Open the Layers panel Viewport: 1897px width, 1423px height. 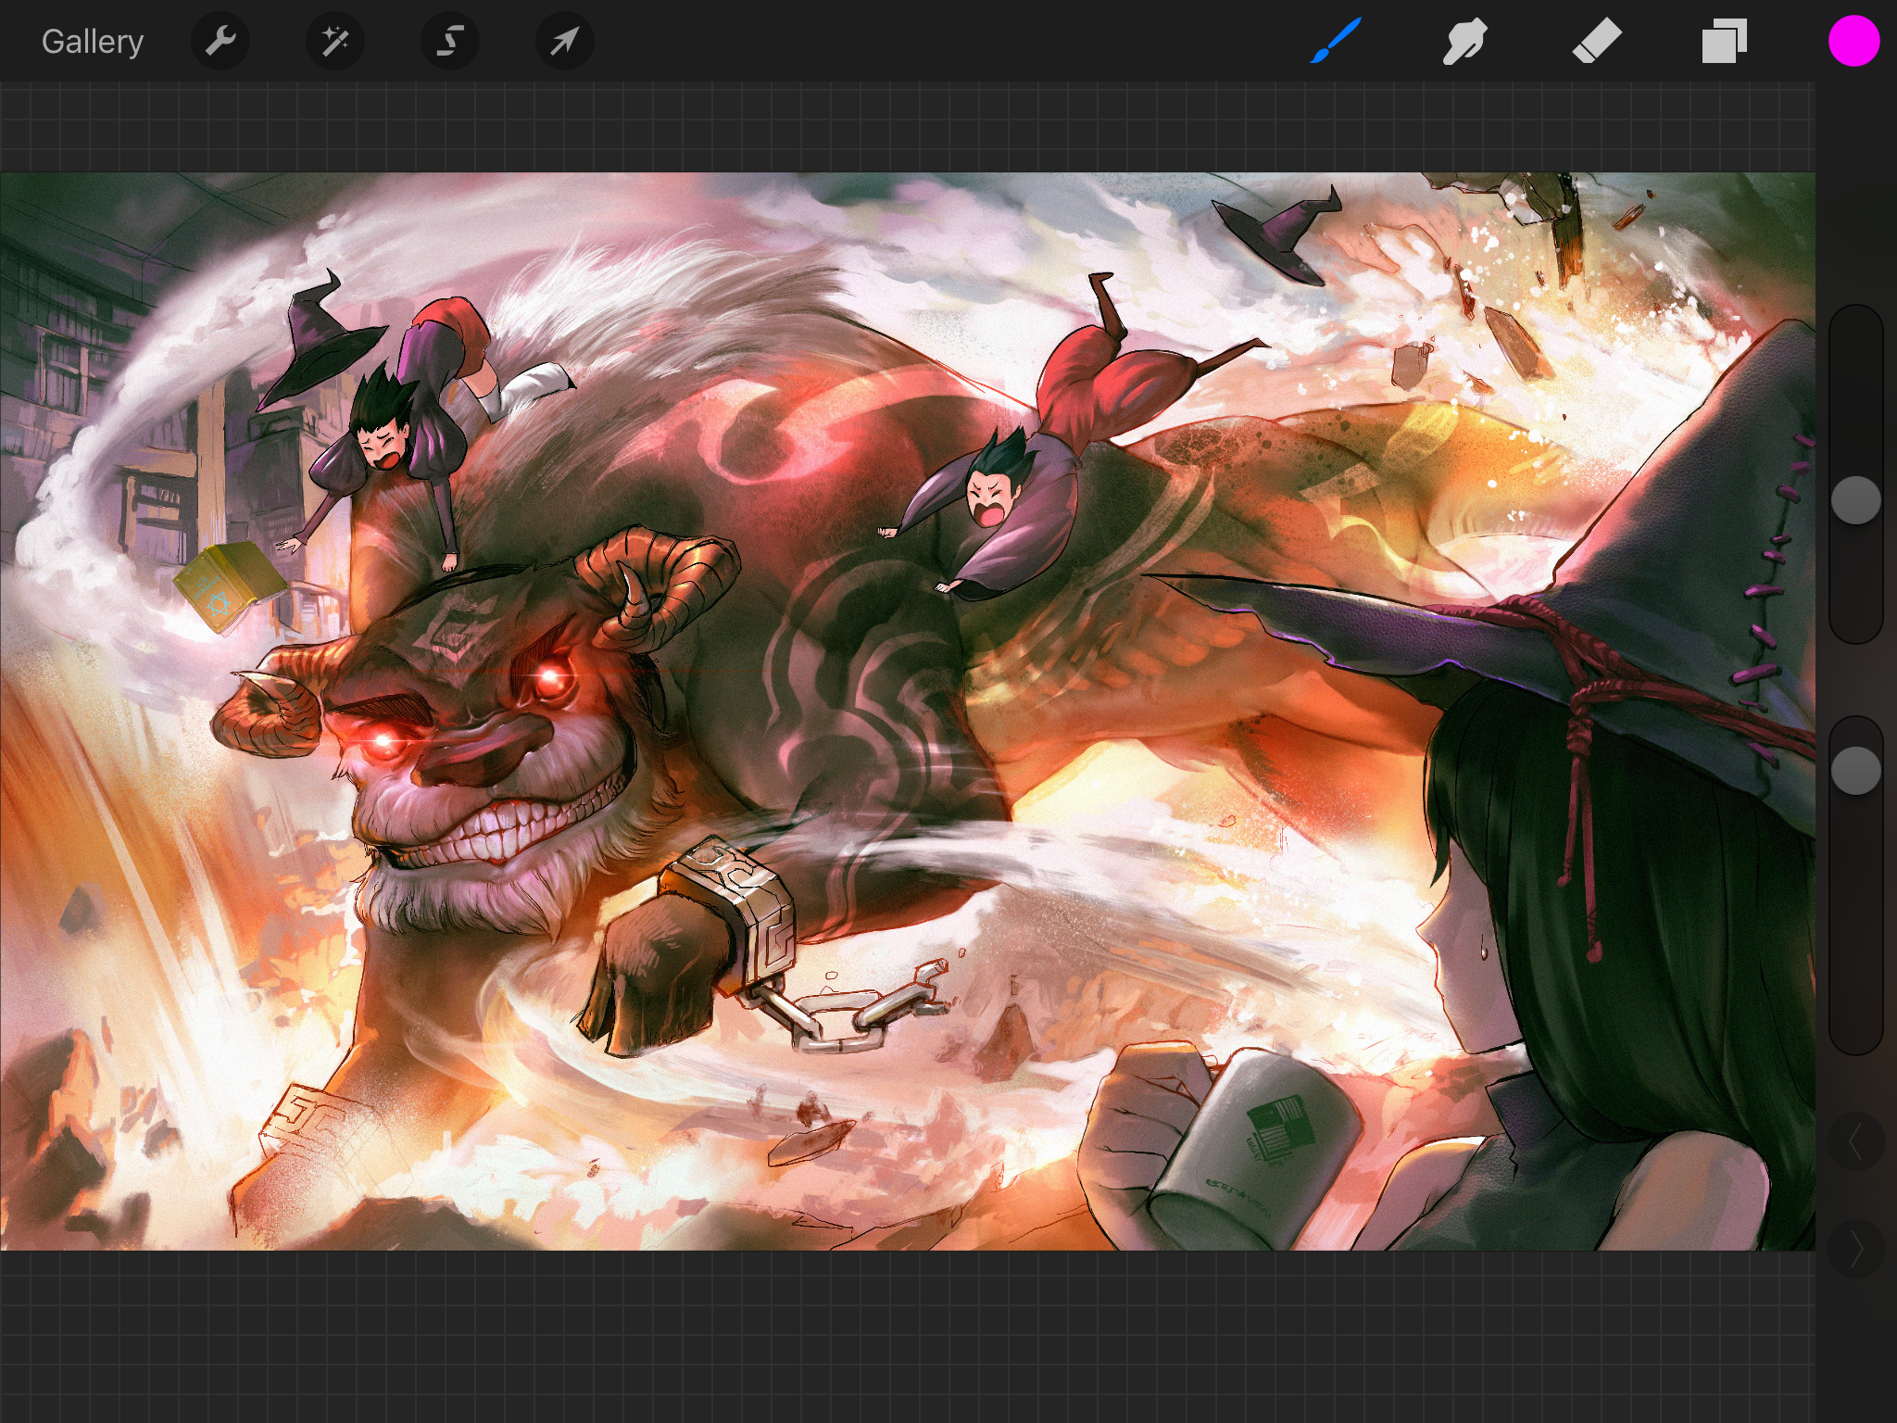click(x=1724, y=42)
